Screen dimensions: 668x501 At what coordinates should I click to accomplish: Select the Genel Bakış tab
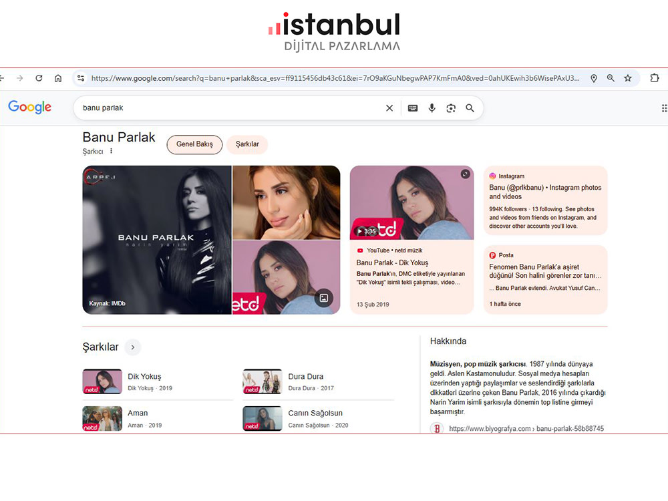pyautogui.click(x=194, y=144)
